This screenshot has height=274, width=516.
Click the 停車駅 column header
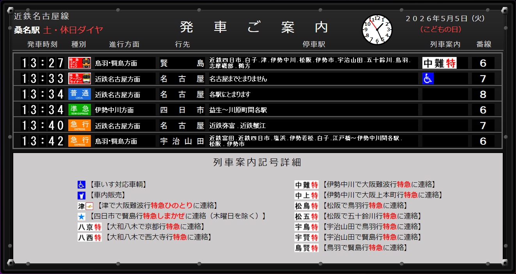(314, 44)
